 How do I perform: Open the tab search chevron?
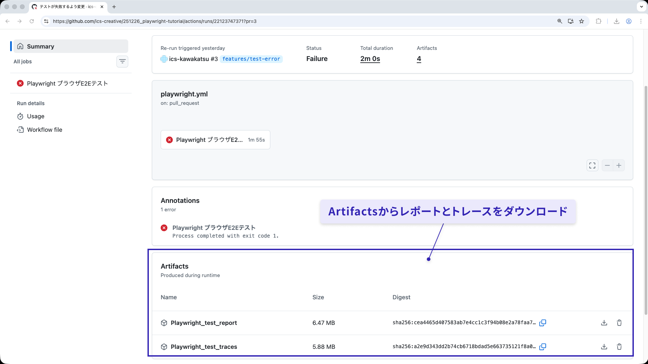pos(641,7)
